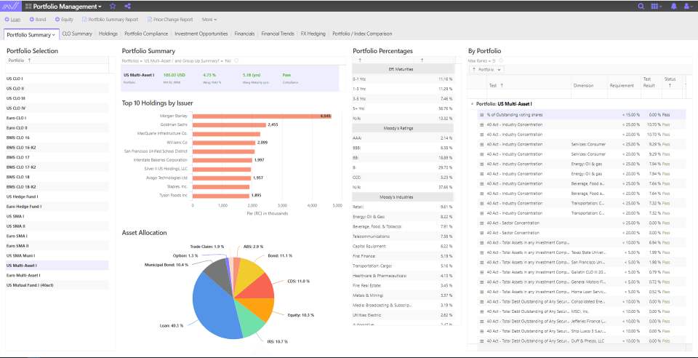Open the FX Hedging tab

313,33
